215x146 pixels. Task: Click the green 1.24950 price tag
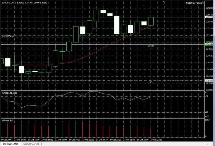point(209,44)
